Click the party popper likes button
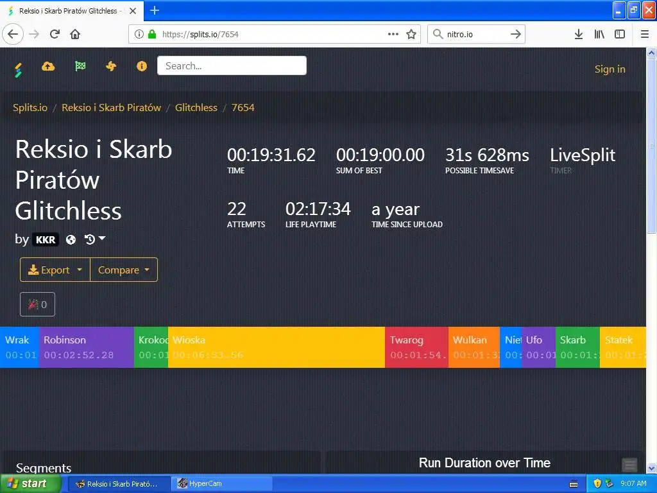 pyautogui.click(x=37, y=304)
